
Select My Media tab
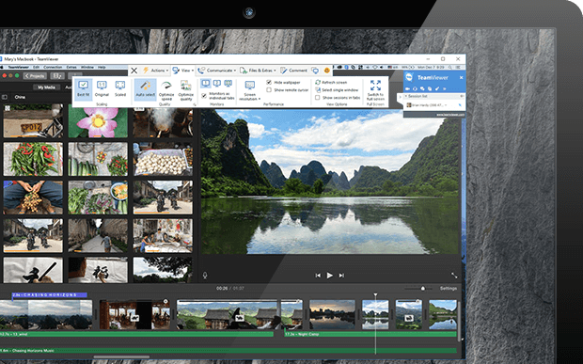(x=46, y=87)
